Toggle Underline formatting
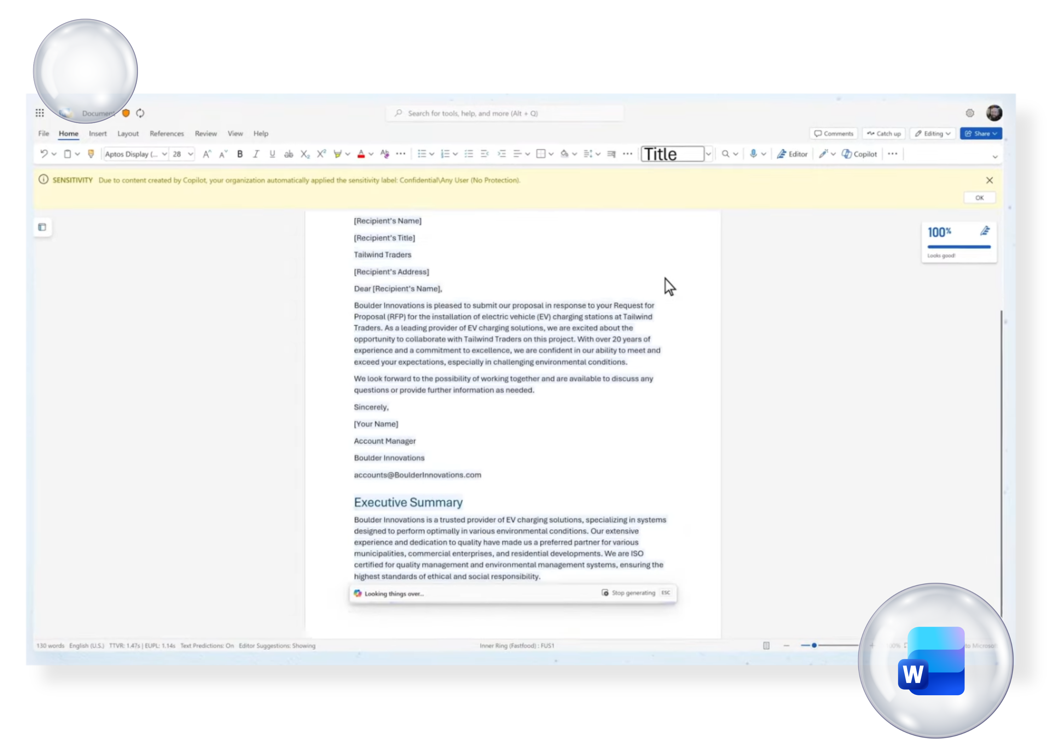1061x749 pixels. click(x=272, y=154)
